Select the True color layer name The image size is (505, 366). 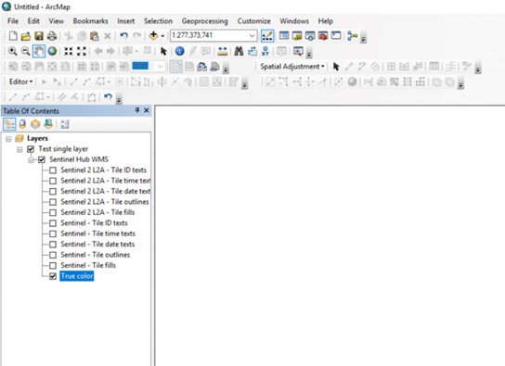[77, 276]
